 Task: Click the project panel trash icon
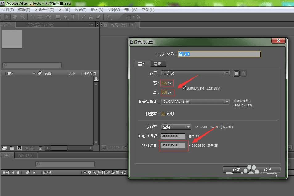tap(40, 148)
